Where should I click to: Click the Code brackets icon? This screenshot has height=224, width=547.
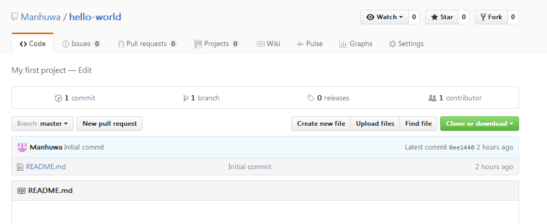point(23,44)
